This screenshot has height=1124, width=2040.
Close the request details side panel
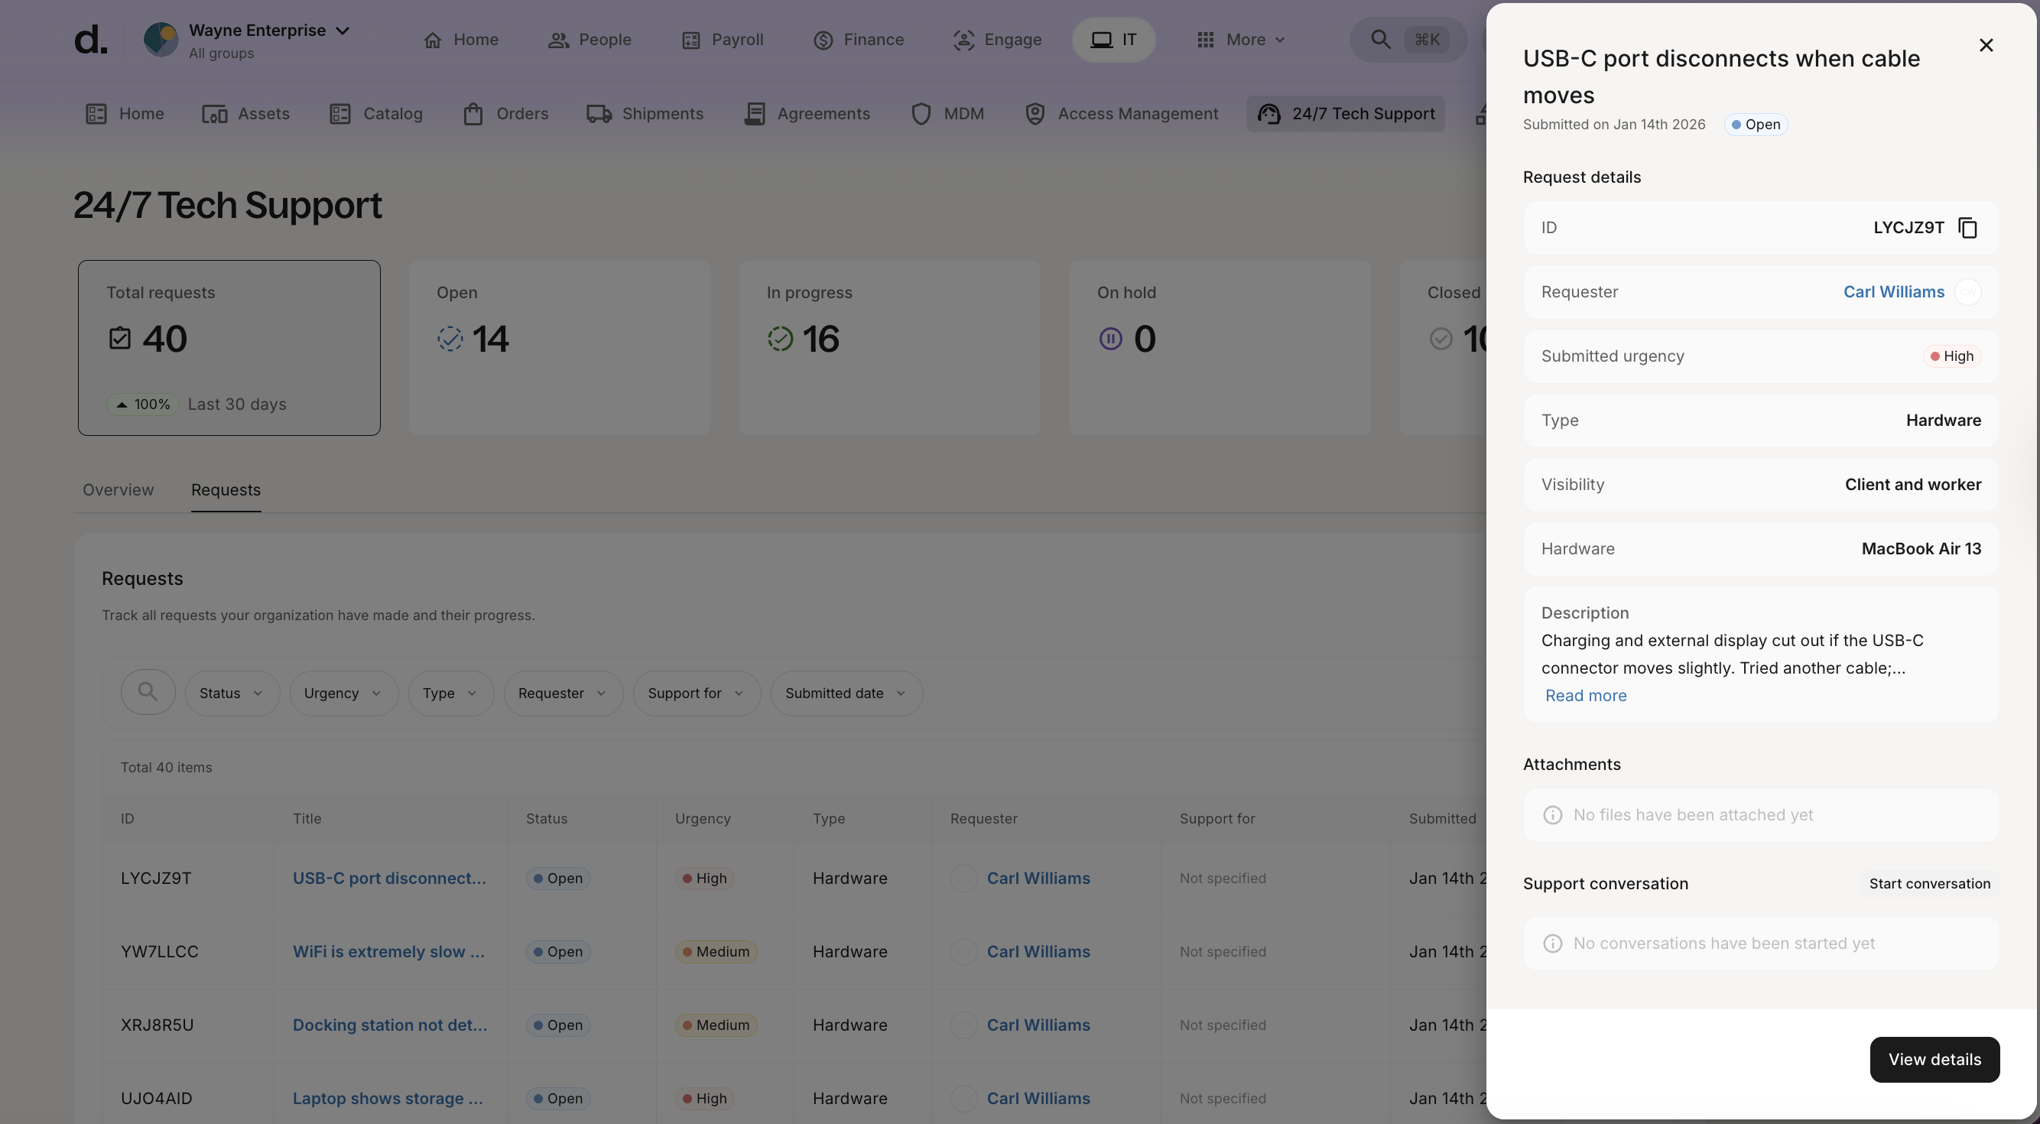click(1986, 45)
